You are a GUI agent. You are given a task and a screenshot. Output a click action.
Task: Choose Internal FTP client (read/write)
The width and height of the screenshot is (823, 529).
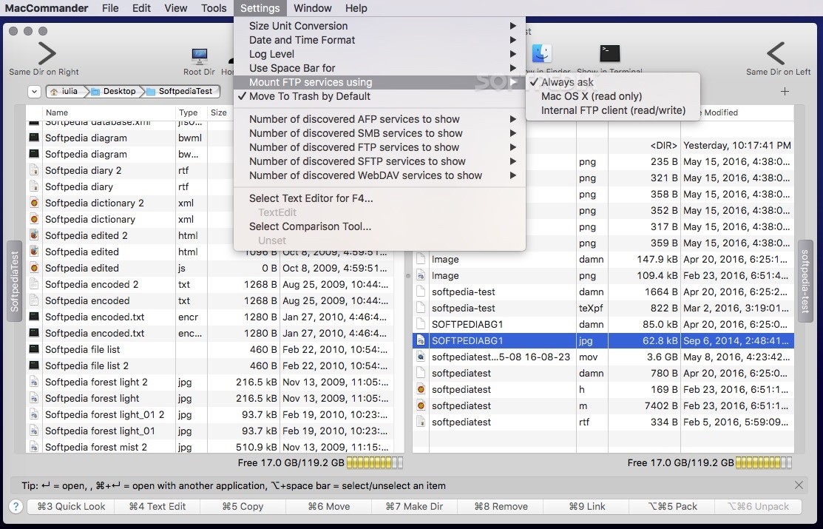pos(613,110)
